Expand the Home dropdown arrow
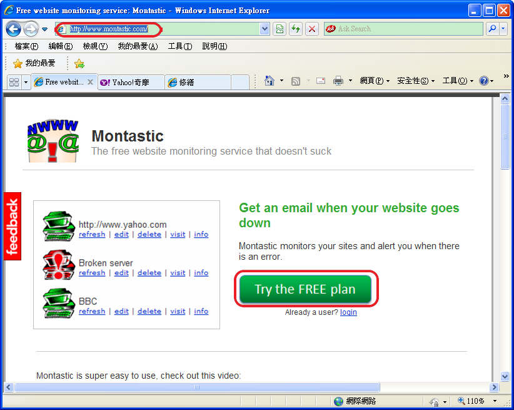514x410 pixels. pos(281,81)
